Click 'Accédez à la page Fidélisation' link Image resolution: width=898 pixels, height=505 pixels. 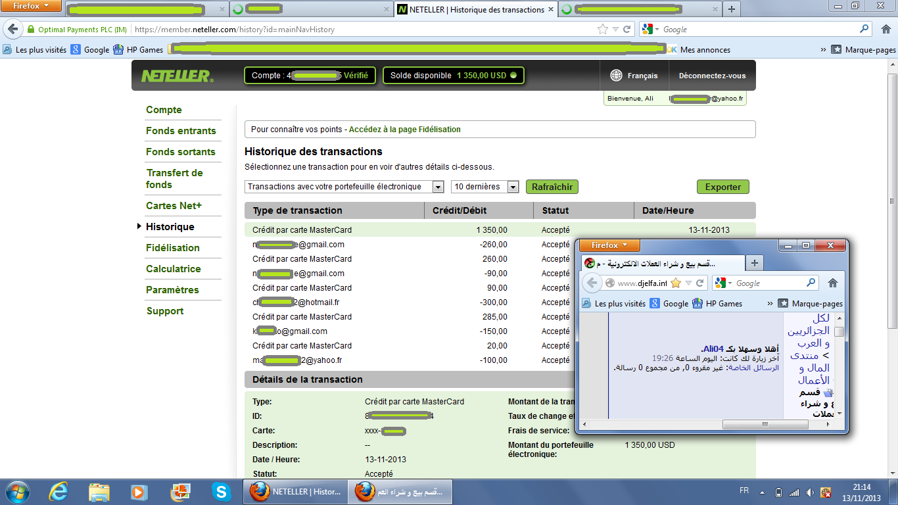[405, 130]
